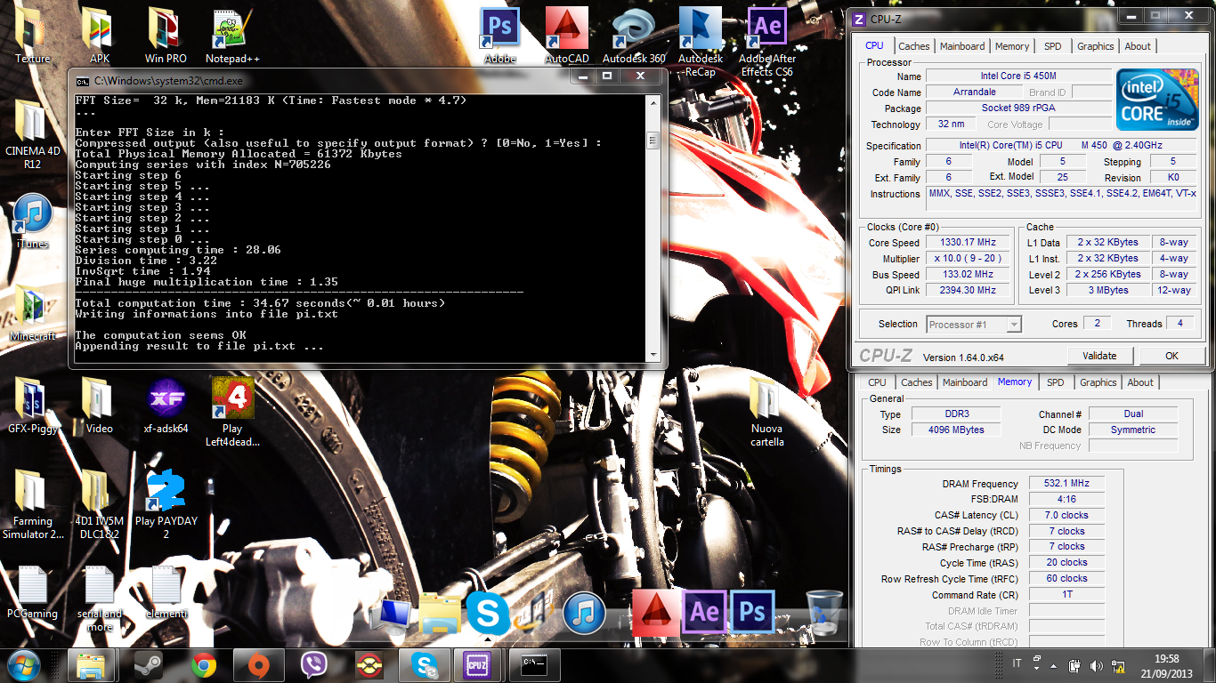Click the Socket 989 rPGA package value
This screenshot has width=1216, height=683.
(1019, 108)
